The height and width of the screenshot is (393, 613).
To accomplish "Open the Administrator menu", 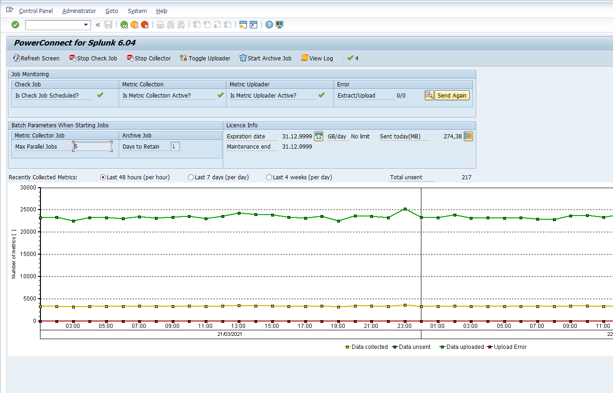I will (x=79, y=11).
